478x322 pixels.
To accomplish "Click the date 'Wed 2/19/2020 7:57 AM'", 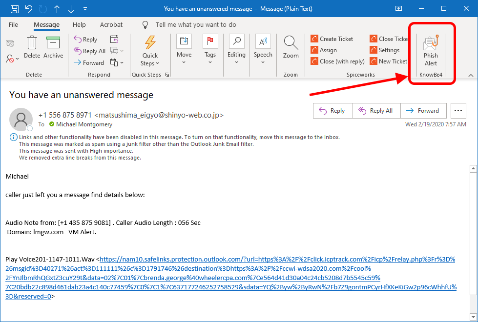I will click(436, 124).
